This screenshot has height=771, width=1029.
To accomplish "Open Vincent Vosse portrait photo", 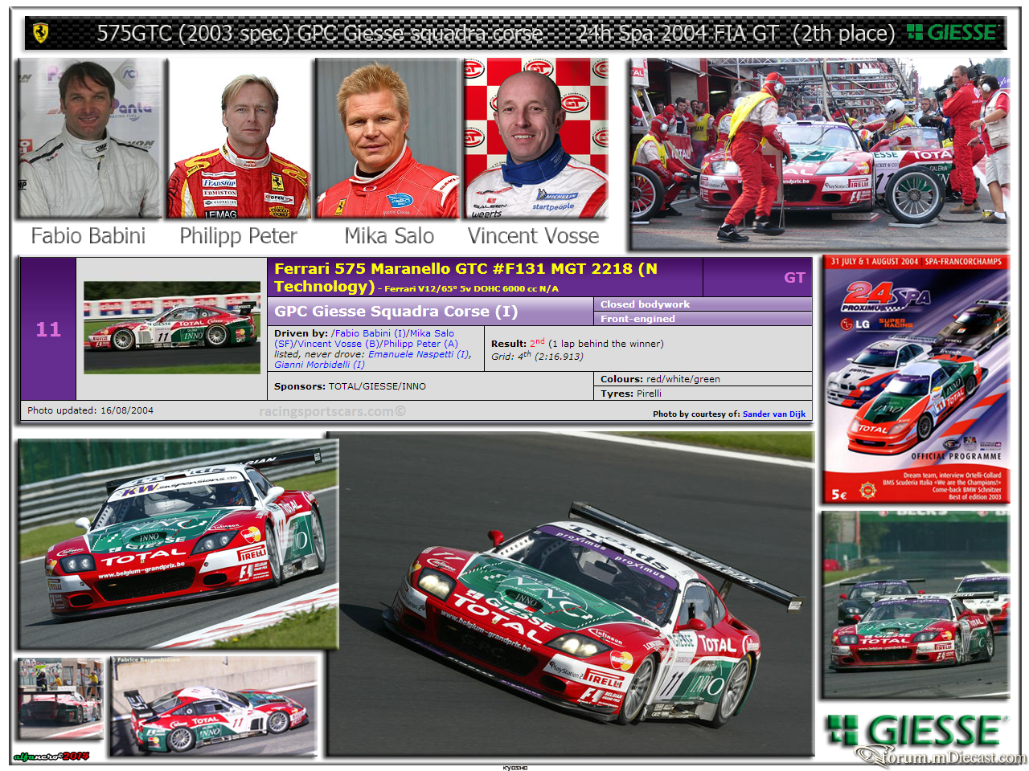I will 536,138.
